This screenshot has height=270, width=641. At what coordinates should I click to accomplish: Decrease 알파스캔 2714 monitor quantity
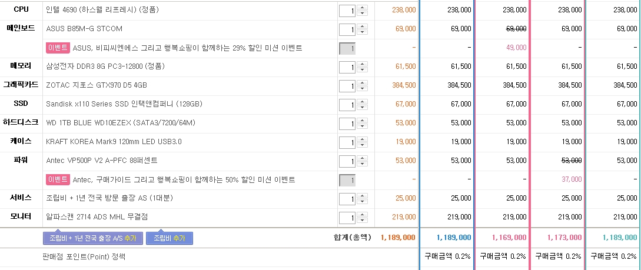pos(362,220)
